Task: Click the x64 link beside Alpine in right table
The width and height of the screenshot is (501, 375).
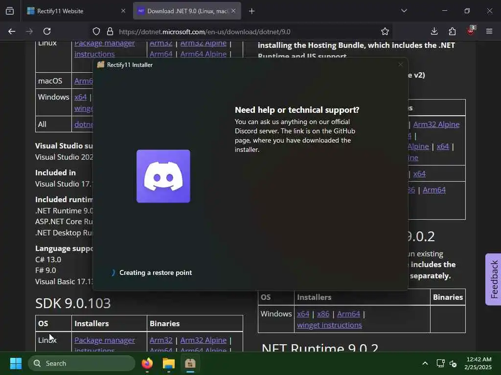Action: click(443, 146)
